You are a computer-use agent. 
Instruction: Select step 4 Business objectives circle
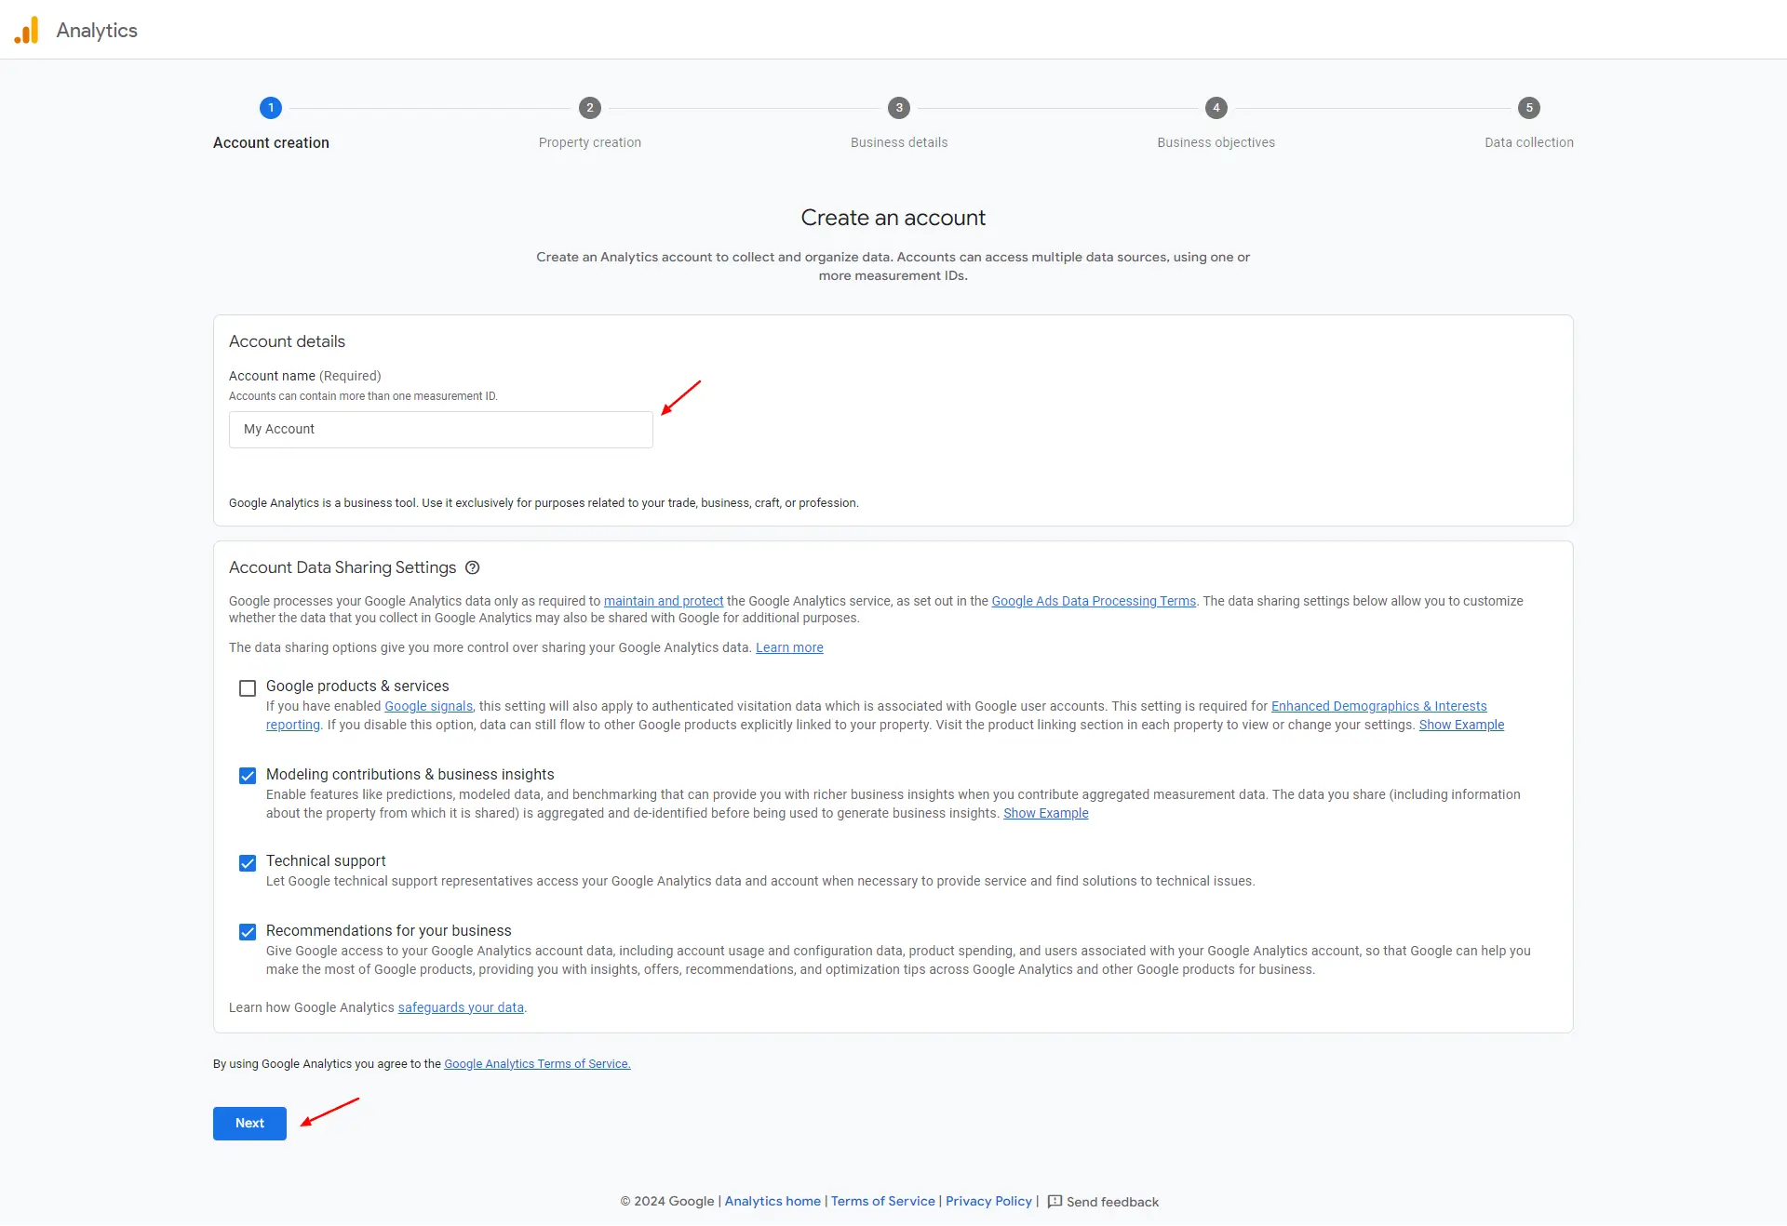[x=1216, y=108]
